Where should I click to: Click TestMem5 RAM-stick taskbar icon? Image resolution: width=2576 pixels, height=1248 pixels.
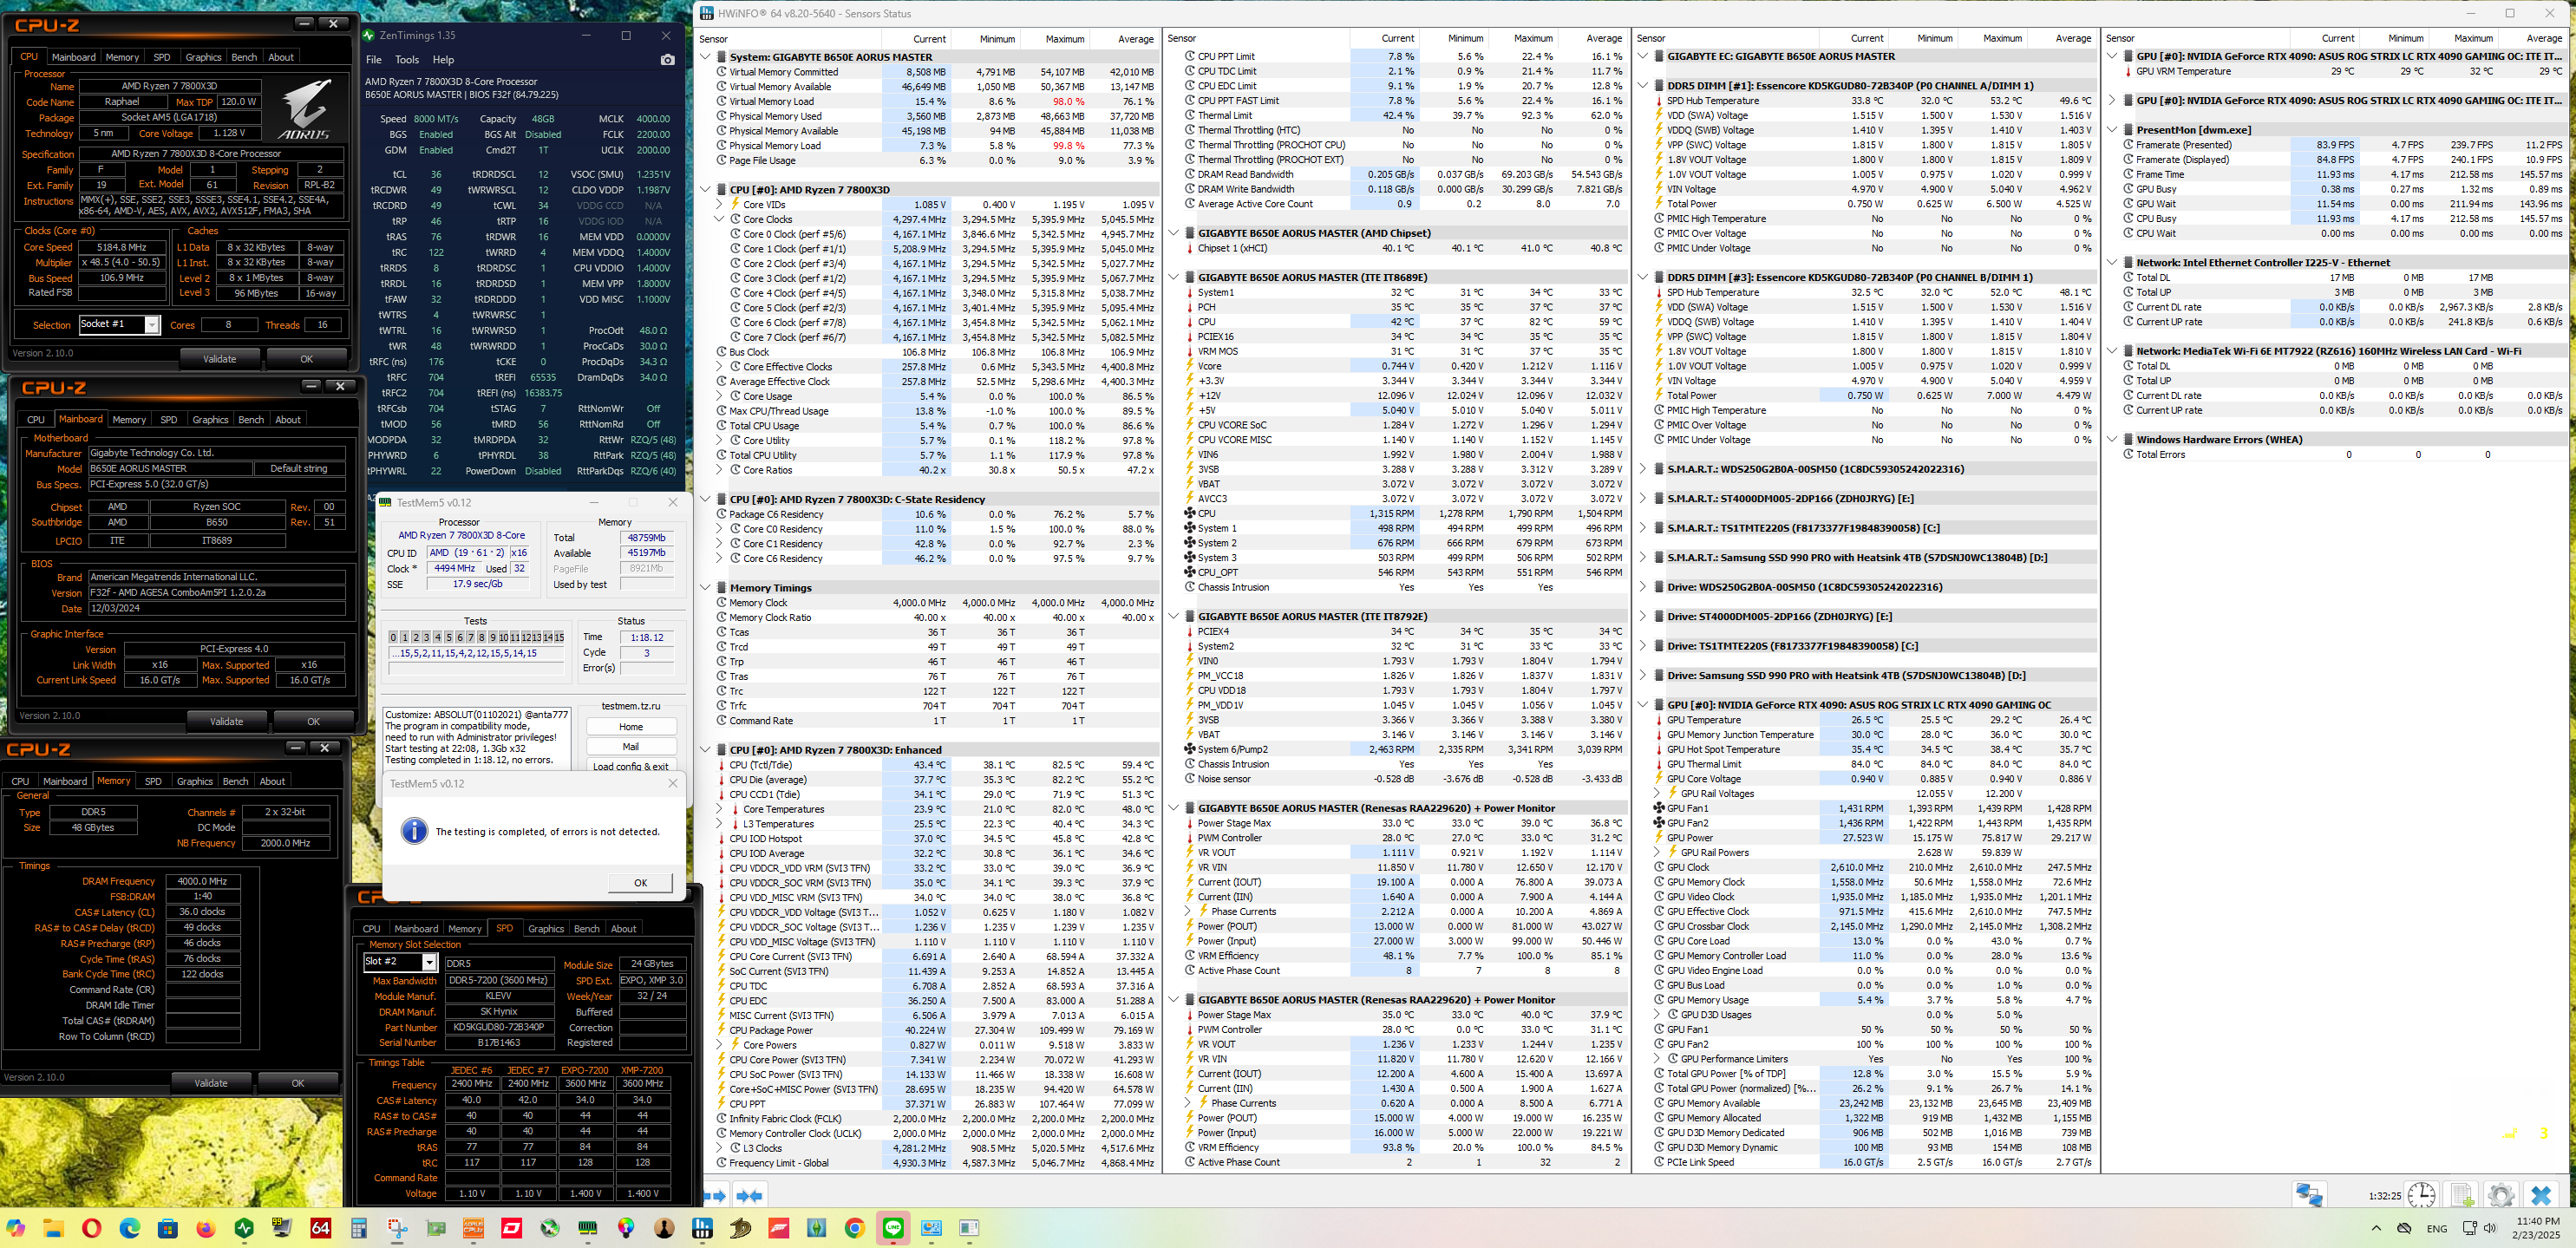tap(588, 1228)
